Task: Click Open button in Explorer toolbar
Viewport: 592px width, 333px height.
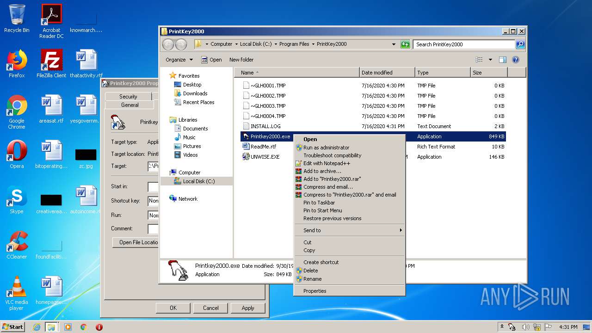Action: (211, 60)
